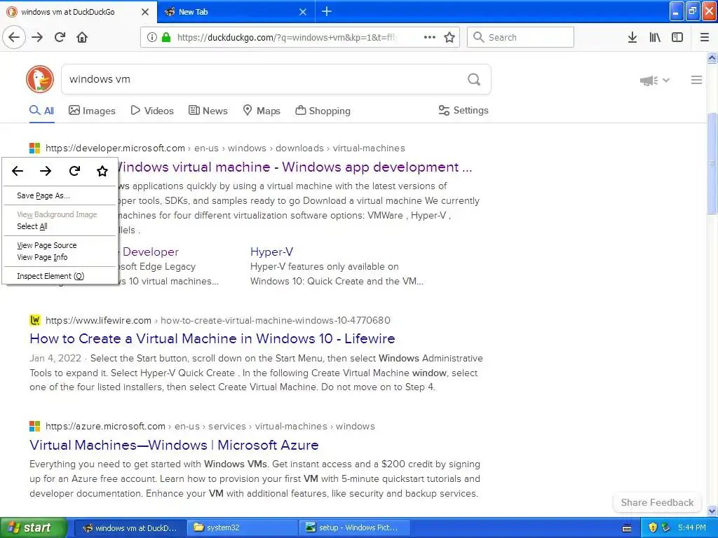Choose View Page Info
Image resolution: width=718 pixels, height=538 pixels.
coord(60,257)
